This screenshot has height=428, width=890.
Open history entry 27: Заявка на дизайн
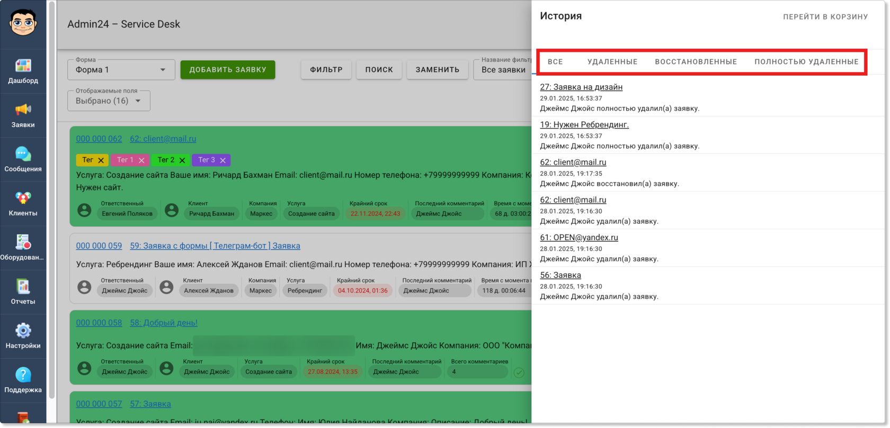click(581, 87)
